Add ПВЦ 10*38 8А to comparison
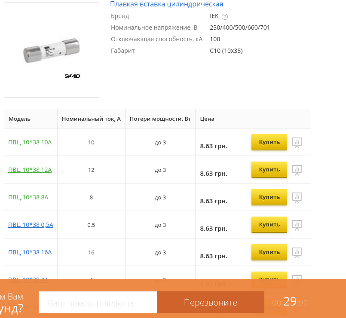The width and height of the screenshot is (346, 318). (x=297, y=198)
